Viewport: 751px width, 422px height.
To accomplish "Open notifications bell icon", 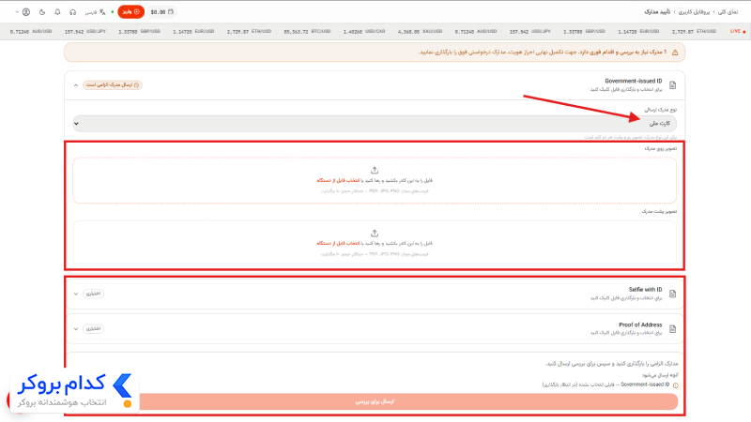I will tap(57, 12).
